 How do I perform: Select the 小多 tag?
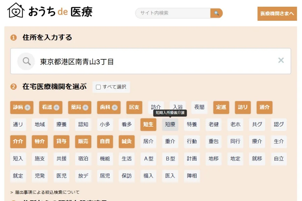pyautogui.click(x=105, y=124)
